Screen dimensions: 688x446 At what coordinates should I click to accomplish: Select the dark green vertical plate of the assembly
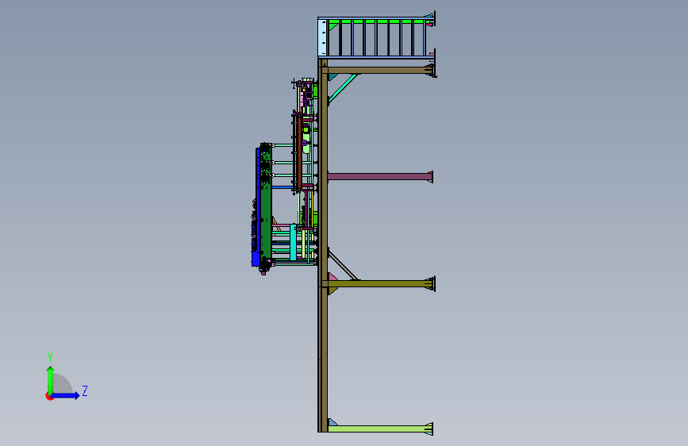click(x=266, y=204)
